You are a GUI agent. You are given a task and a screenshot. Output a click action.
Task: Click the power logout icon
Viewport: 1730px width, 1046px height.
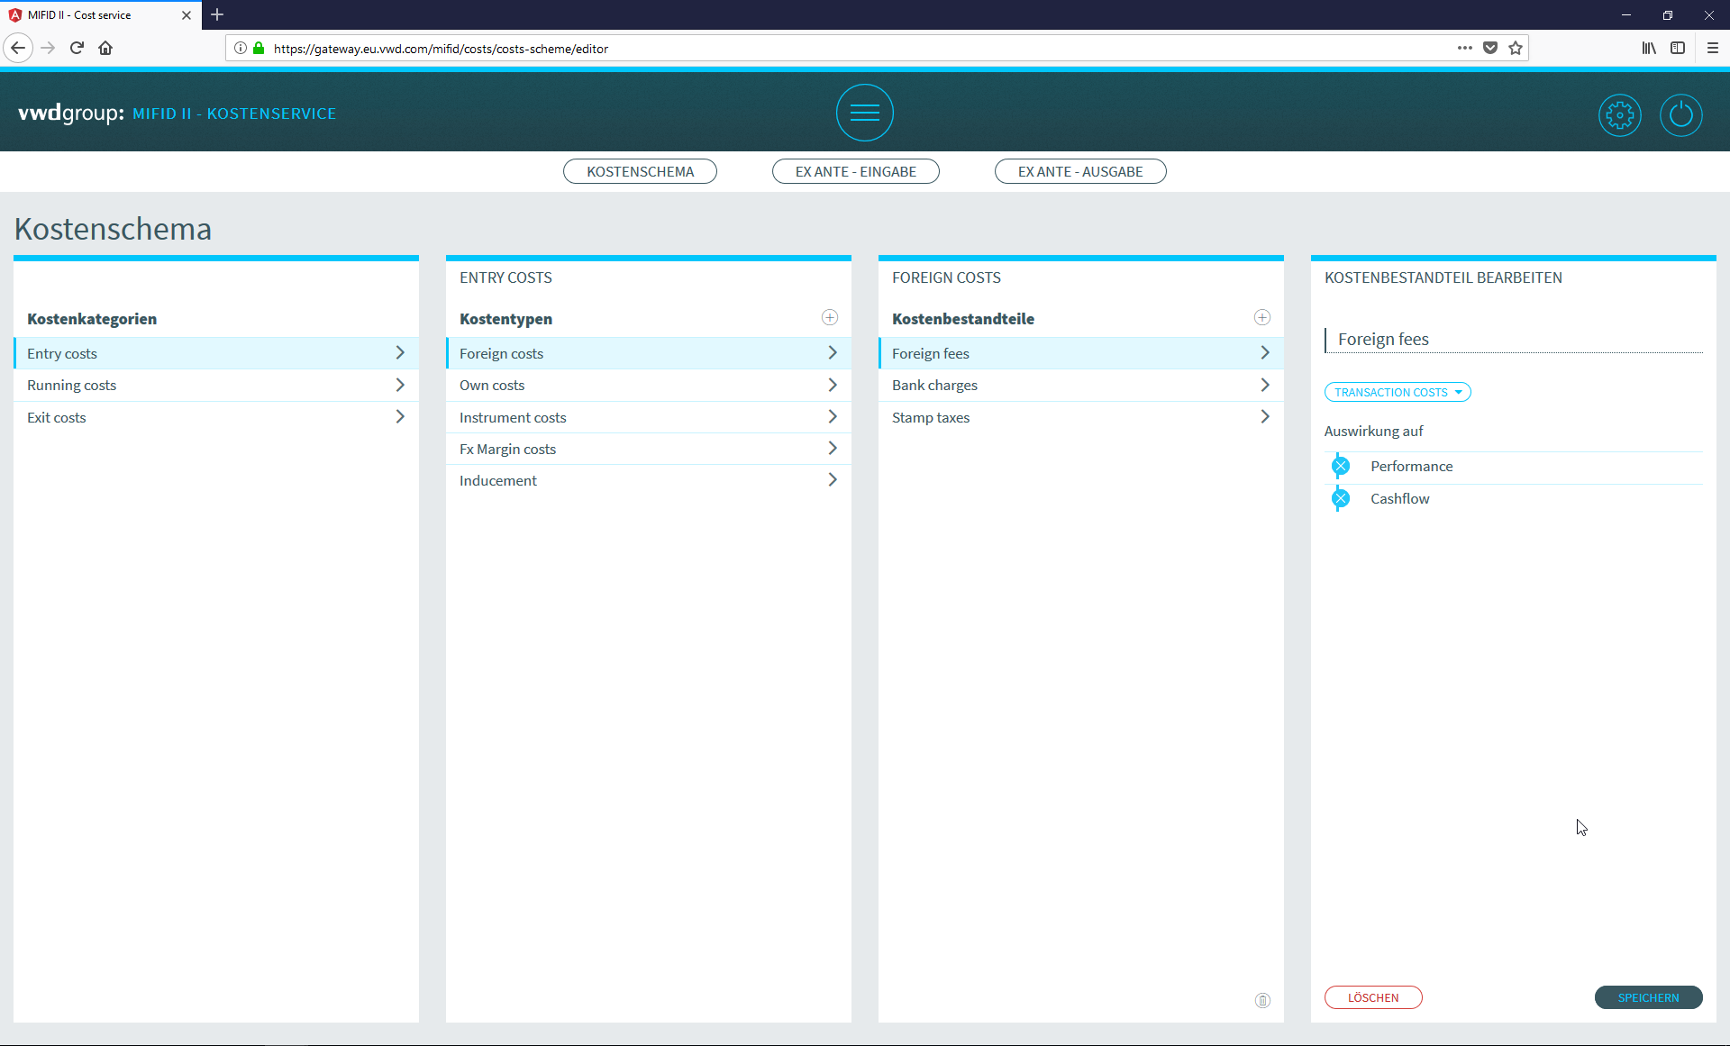click(x=1680, y=115)
